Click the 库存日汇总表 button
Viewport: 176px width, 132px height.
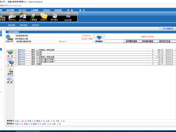165,41
